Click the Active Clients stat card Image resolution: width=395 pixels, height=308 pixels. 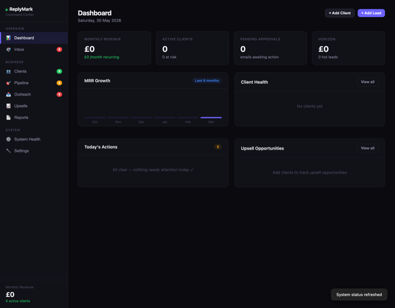[192, 48]
